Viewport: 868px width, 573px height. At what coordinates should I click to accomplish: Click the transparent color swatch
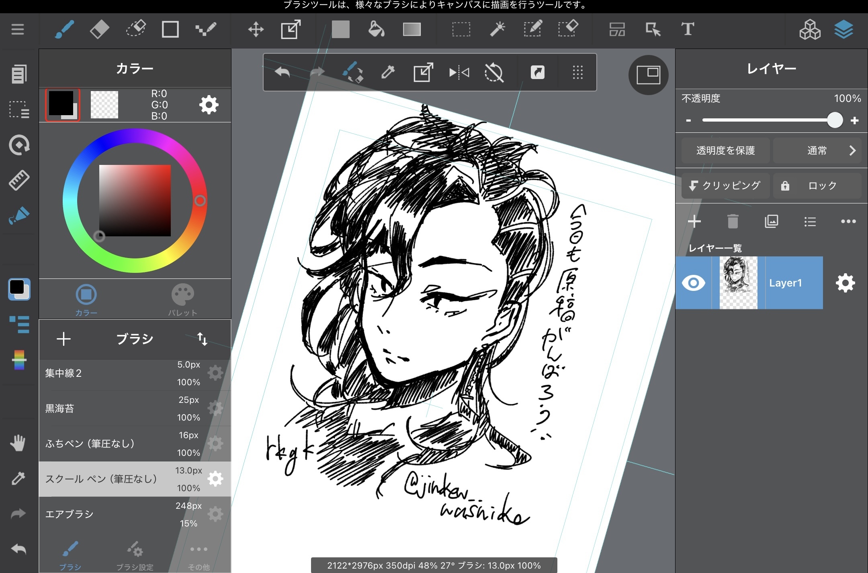pyautogui.click(x=104, y=105)
